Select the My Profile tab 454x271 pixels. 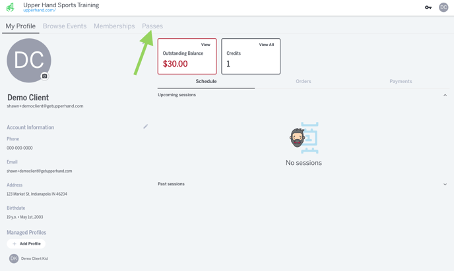pos(20,26)
